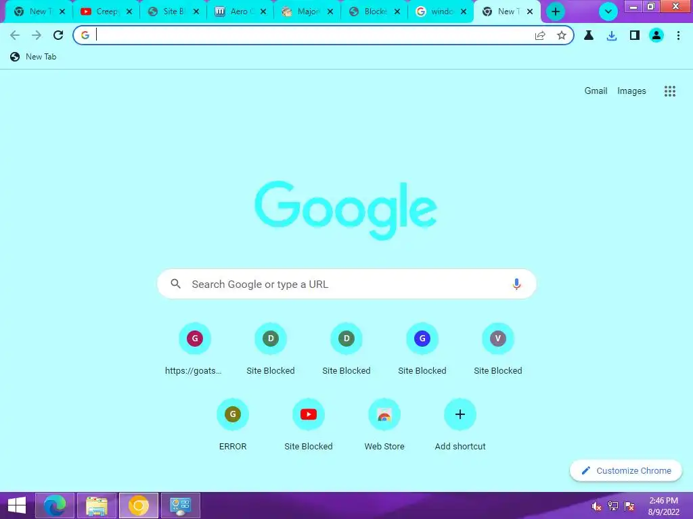Open Action Center flag tray icon
693x519 pixels.
(x=629, y=506)
